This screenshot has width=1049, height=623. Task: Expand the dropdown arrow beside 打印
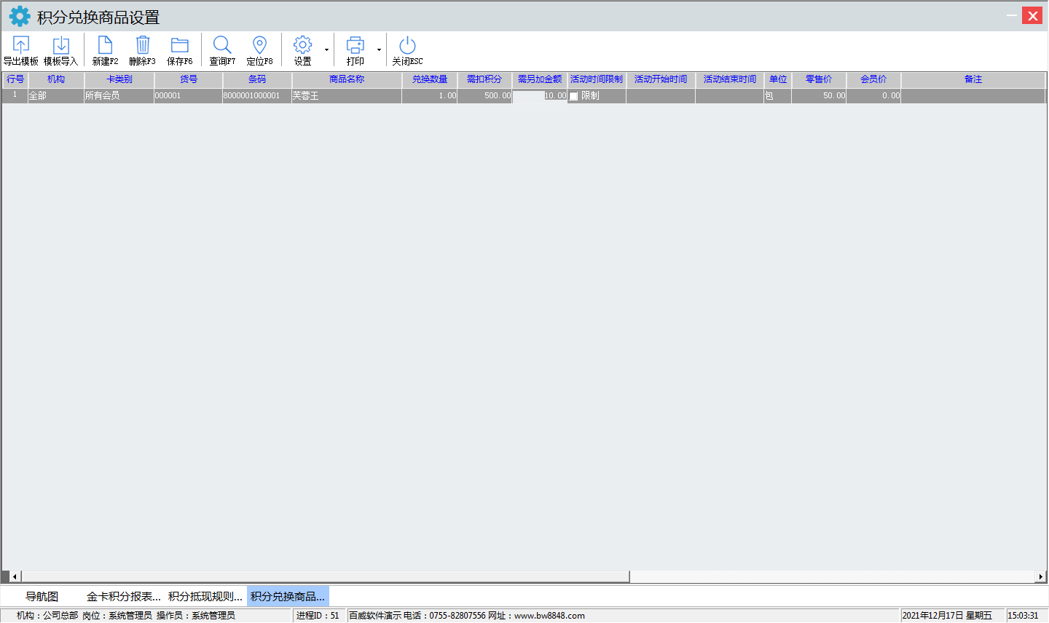pos(379,50)
